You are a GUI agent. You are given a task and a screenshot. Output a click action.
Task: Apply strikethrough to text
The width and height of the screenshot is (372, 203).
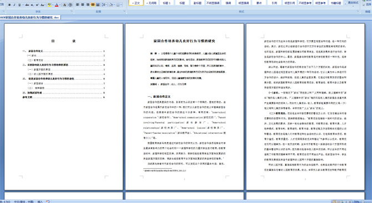(x=27, y=5)
